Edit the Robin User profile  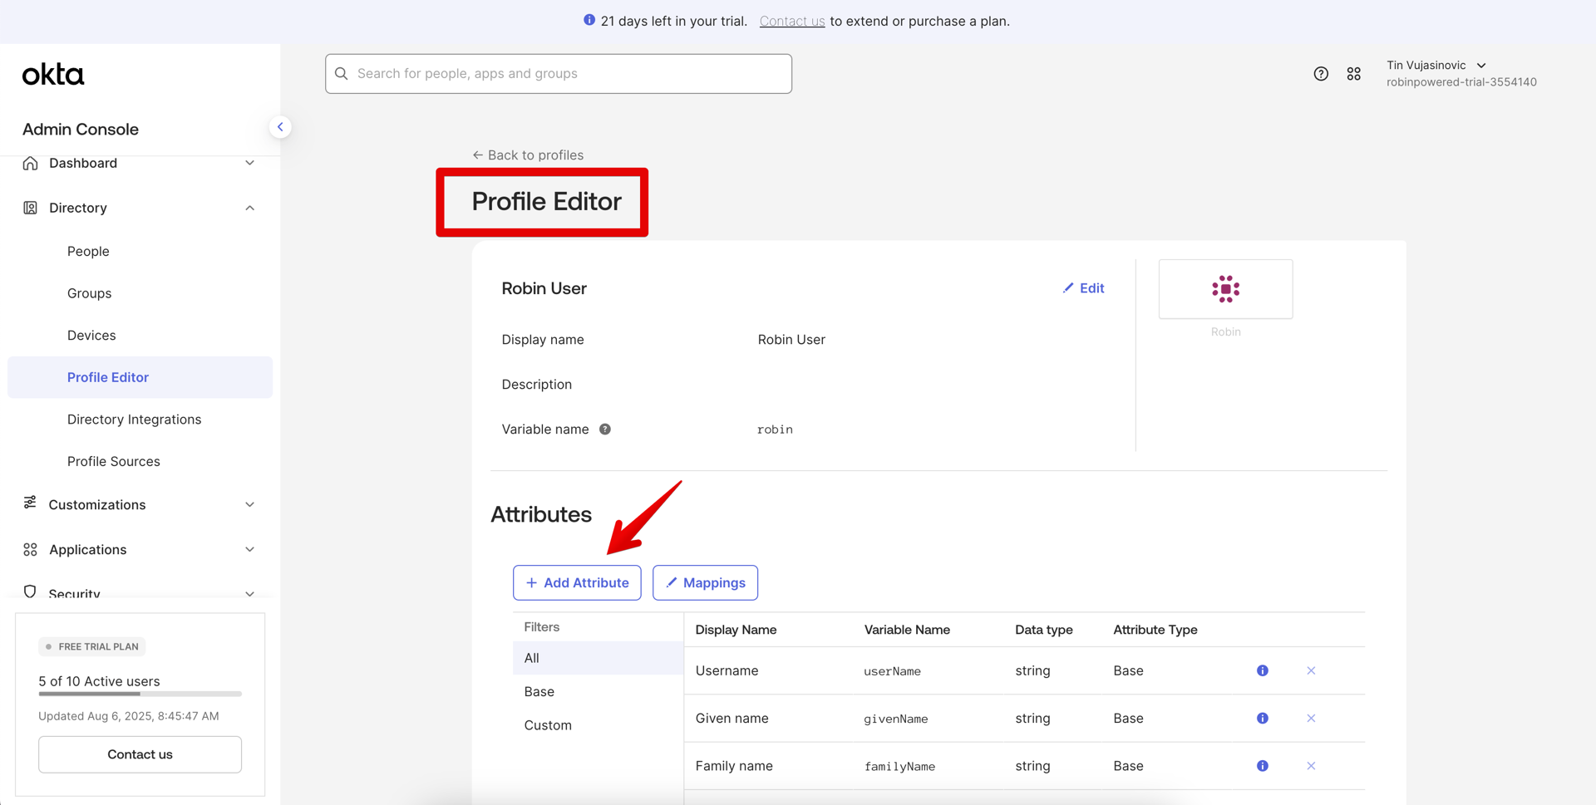pyautogui.click(x=1083, y=288)
